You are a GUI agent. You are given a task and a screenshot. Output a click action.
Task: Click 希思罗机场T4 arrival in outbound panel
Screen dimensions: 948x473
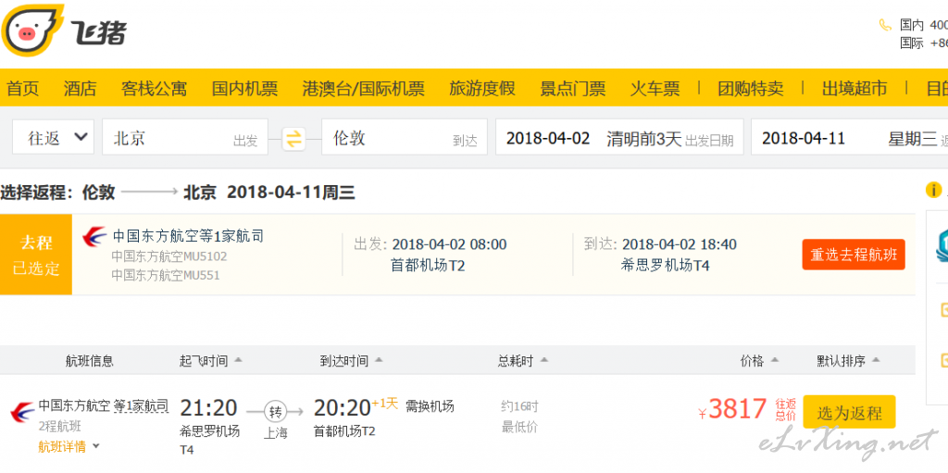coord(665,265)
